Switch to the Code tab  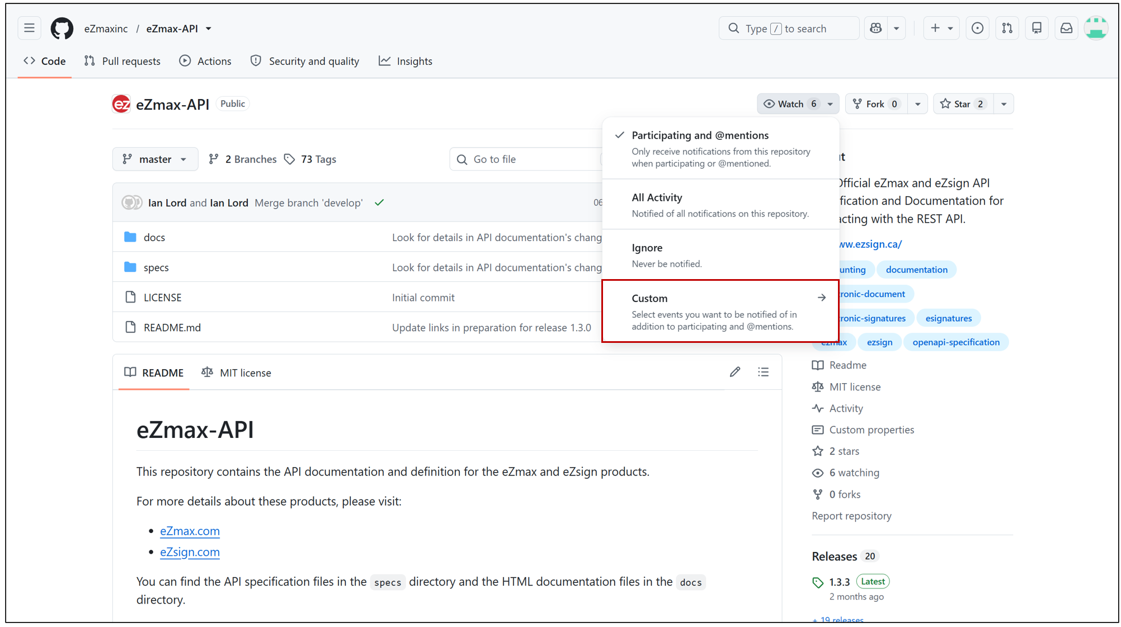[x=45, y=61]
